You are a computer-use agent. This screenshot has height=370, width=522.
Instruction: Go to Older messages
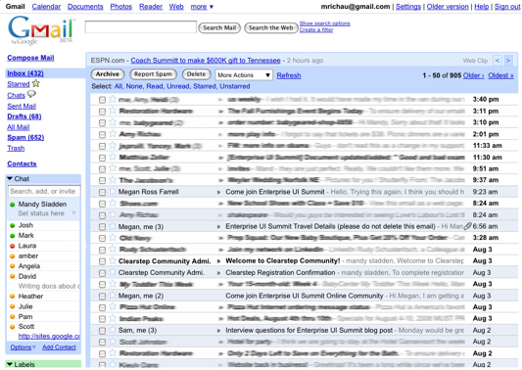pyautogui.click(x=473, y=75)
